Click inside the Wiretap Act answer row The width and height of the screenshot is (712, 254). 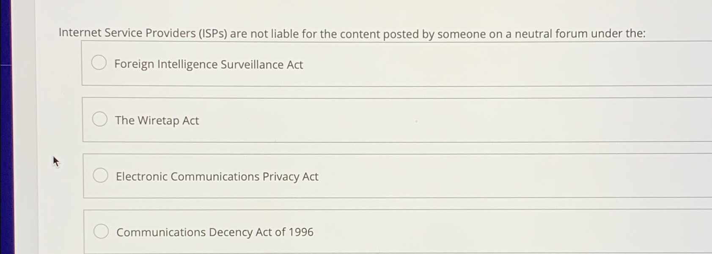click(x=338, y=119)
